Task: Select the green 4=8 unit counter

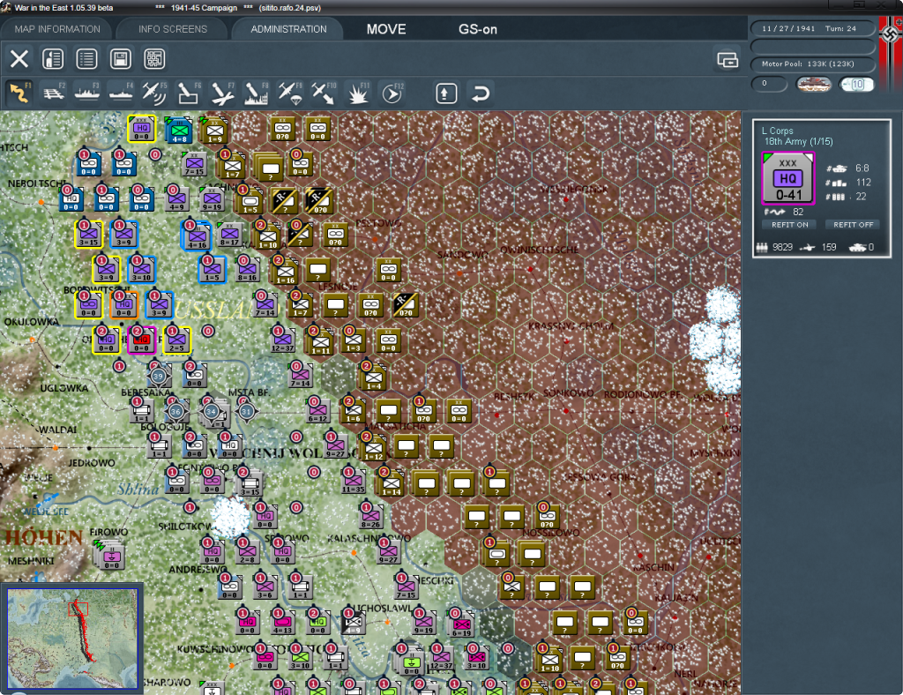Action: tap(178, 131)
